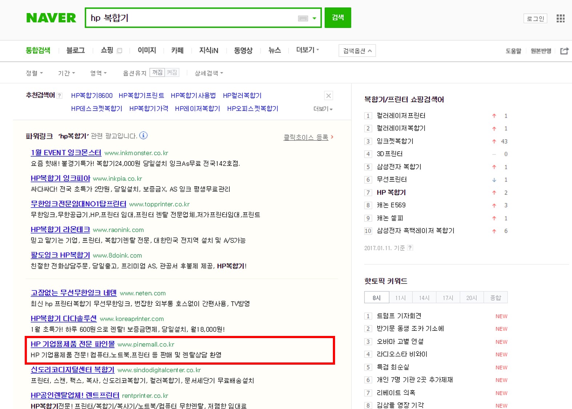Screen dimensions: 572x409
Task: Open hot topic 트럼프 기자회견
Action: click(x=399, y=316)
